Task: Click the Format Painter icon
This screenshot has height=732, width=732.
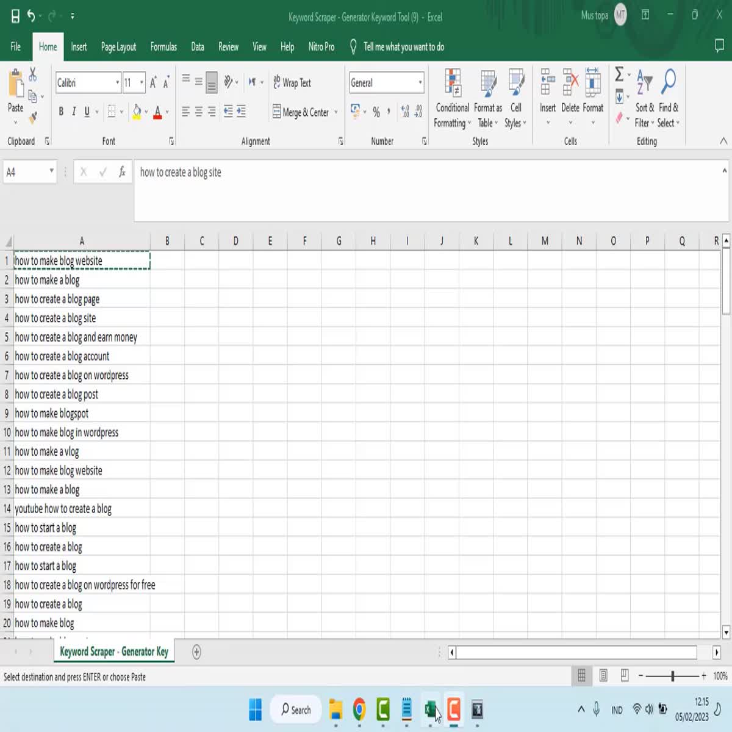Action: [34, 117]
